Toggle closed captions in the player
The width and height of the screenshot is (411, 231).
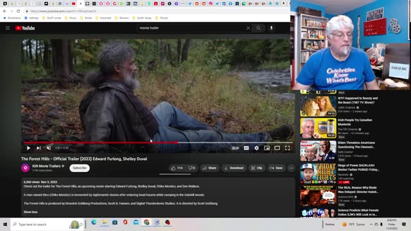point(246,148)
